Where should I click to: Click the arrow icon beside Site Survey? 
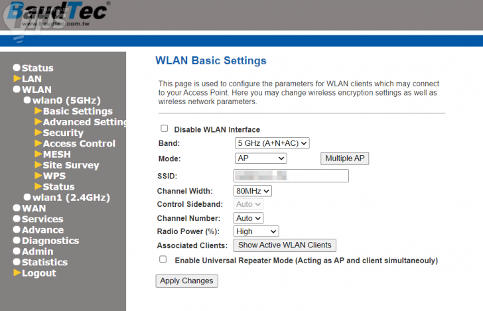point(38,165)
